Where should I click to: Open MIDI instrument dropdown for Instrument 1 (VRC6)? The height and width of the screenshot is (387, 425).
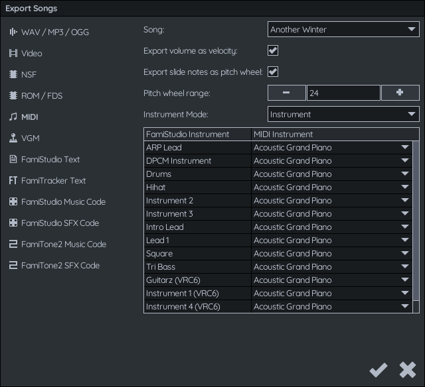pos(331,293)
